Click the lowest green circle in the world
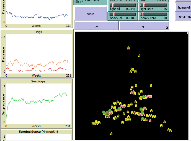 143,119
